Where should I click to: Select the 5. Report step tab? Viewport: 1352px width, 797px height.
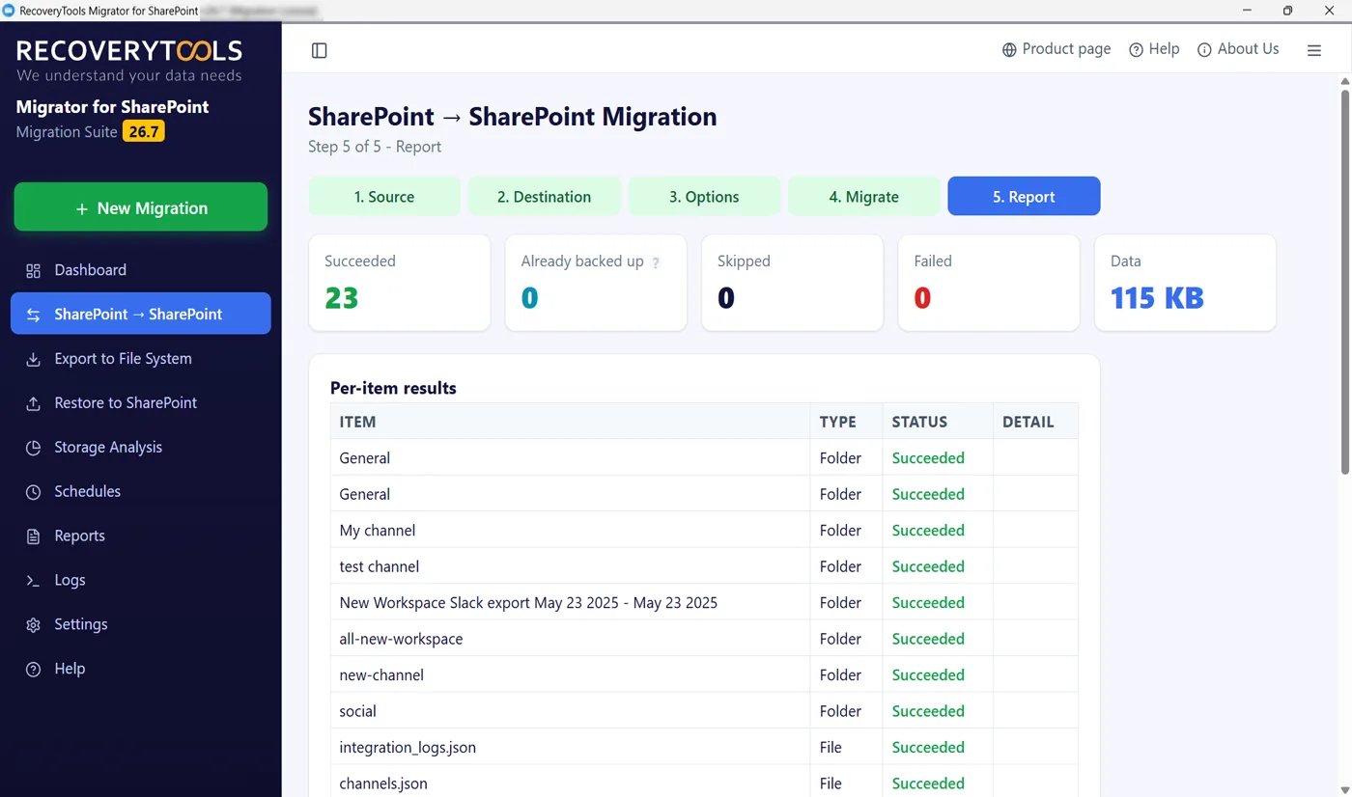click(1024, 196)
